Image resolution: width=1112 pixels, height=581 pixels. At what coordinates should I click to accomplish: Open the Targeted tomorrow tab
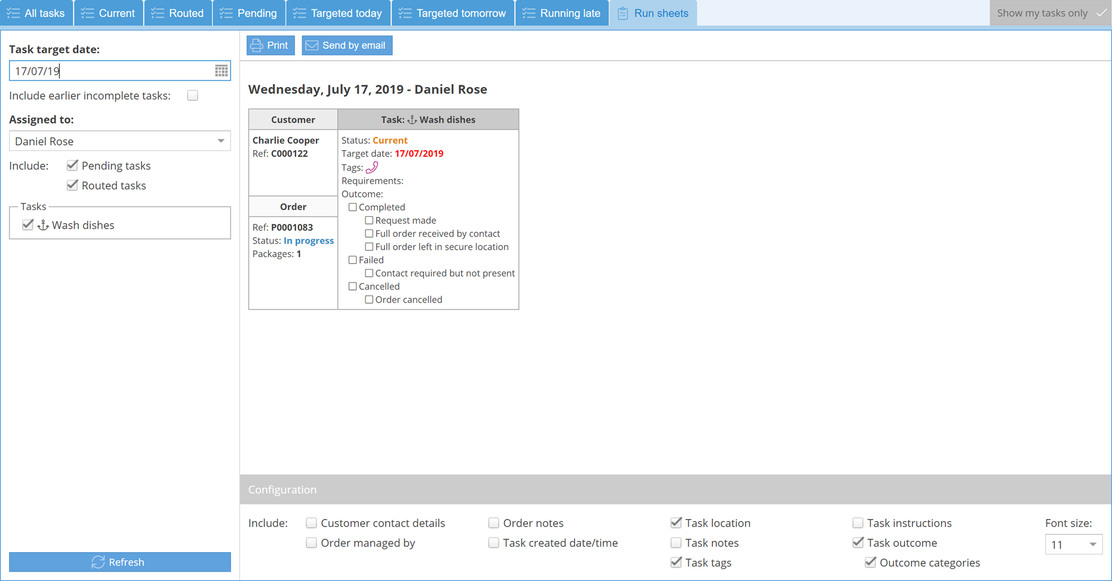pos(453,13)
